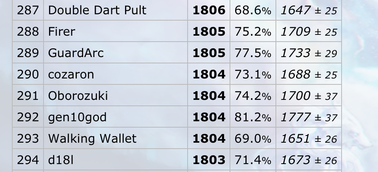The image size is (378, 172).
Task: Select the 68.6% GXE value
Action: [x=253, y=10]
